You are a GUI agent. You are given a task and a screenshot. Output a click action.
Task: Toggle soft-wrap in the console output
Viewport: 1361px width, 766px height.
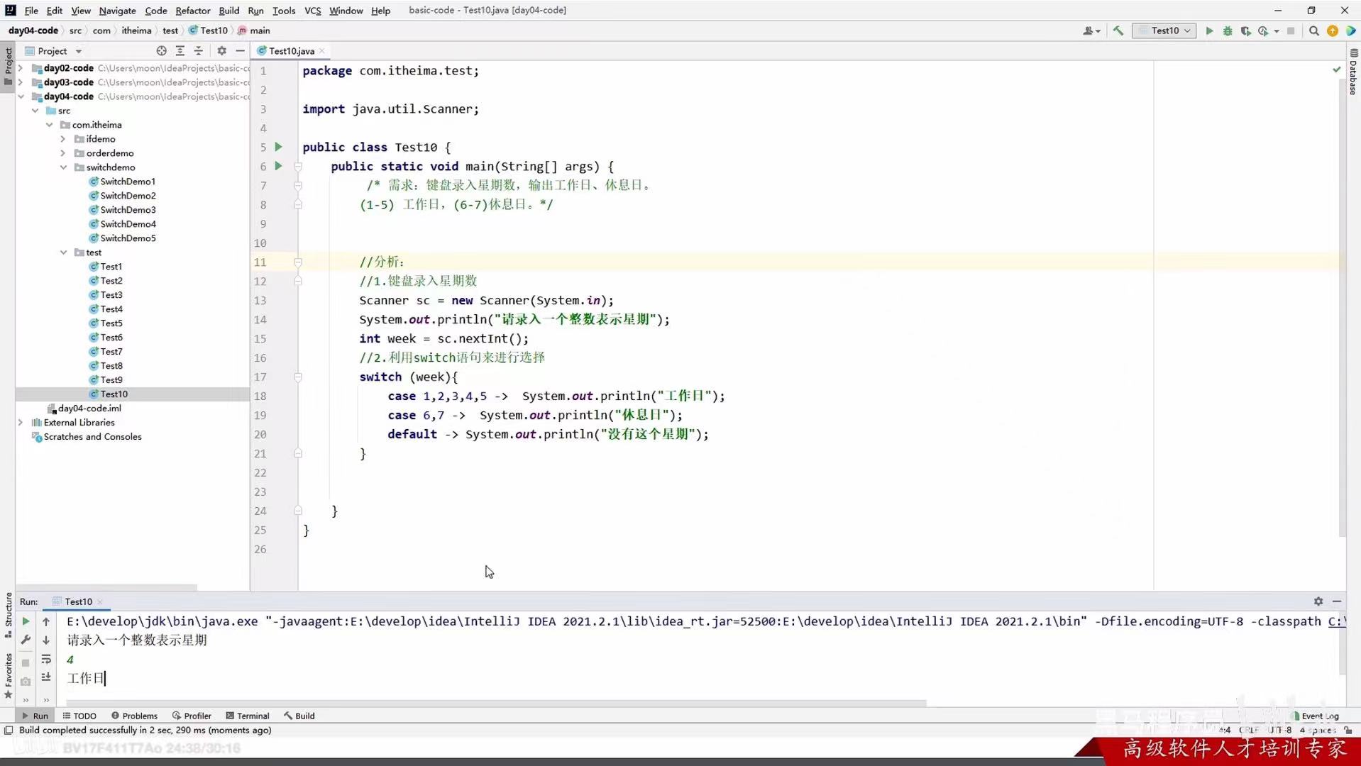click(x=46, y=660)
